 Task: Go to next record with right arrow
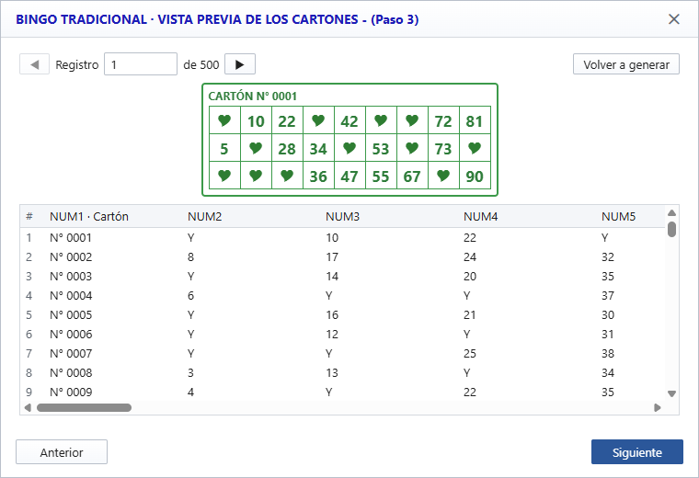240,64
